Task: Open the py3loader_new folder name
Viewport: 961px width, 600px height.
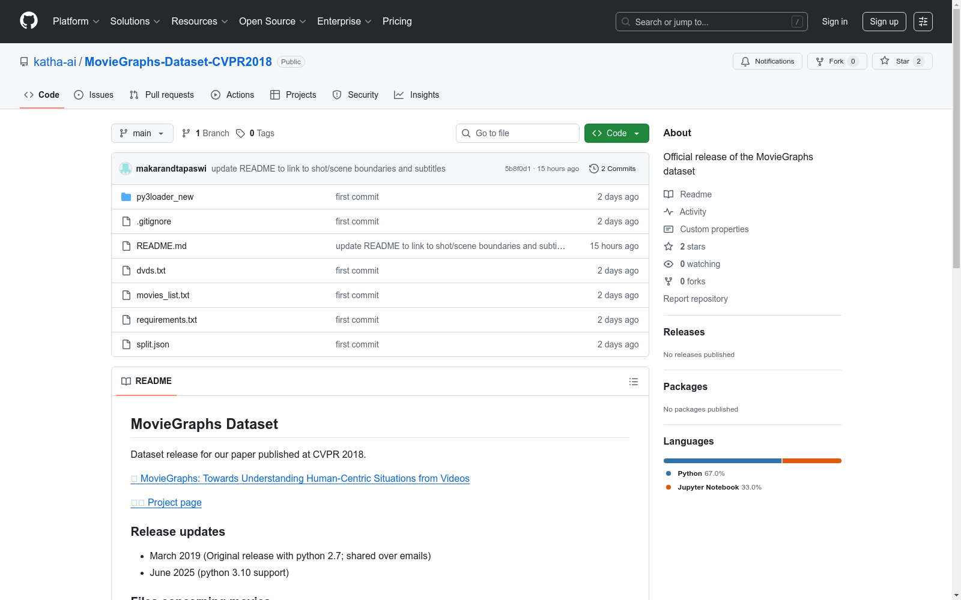Action: 165,197
